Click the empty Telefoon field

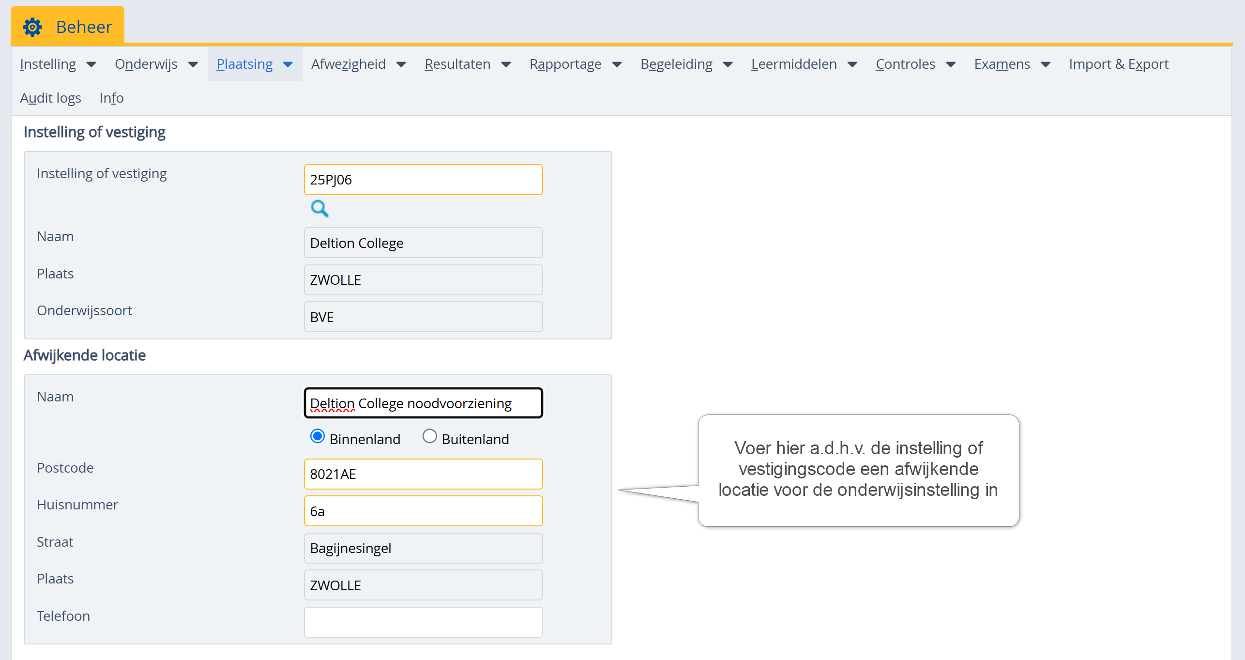pos(423,622)
